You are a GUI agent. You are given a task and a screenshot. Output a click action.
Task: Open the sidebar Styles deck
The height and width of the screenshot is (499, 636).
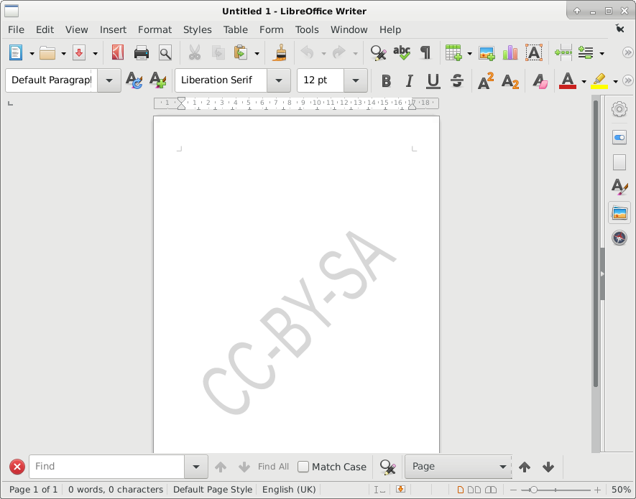(619, 187)
